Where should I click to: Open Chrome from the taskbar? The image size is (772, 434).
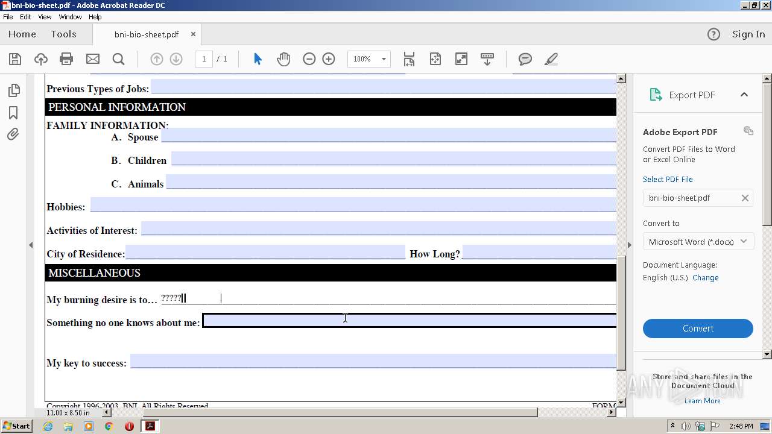[109, 426]
